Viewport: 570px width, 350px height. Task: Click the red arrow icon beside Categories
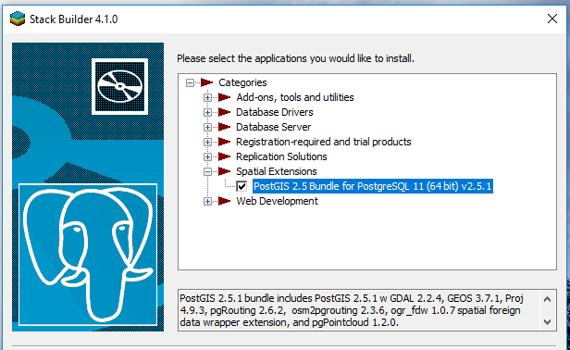click(207, 82)
